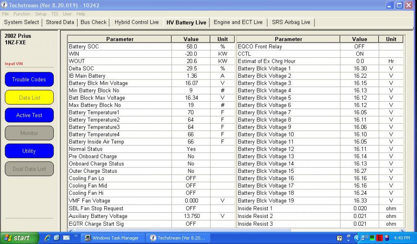Screen dimensions: 417x244
Task: Open the File menu
Action: pos(5,14)
